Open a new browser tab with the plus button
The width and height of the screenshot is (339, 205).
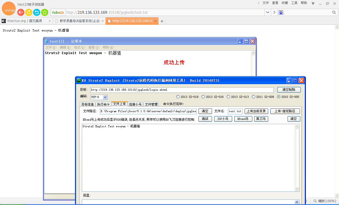tap(162, 21)
